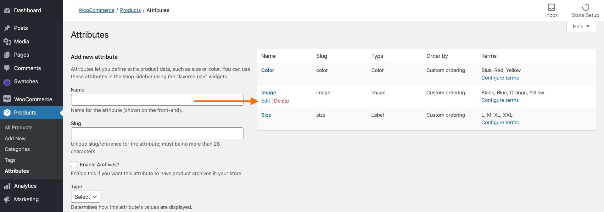Click the Store Setup progress icon

click(x=585, y=7)
